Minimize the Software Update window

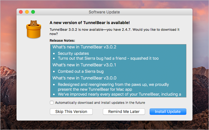[x=27, y=12]
